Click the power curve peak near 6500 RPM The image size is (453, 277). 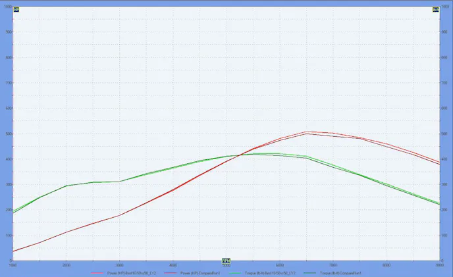[x=306, y=132]
